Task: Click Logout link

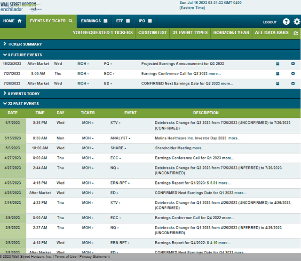Action: pos(269,22)
